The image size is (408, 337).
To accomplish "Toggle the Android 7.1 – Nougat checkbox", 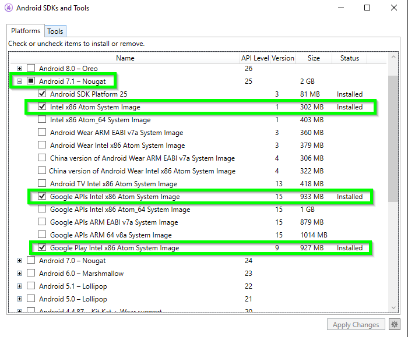I will click(x=31, y=81).
